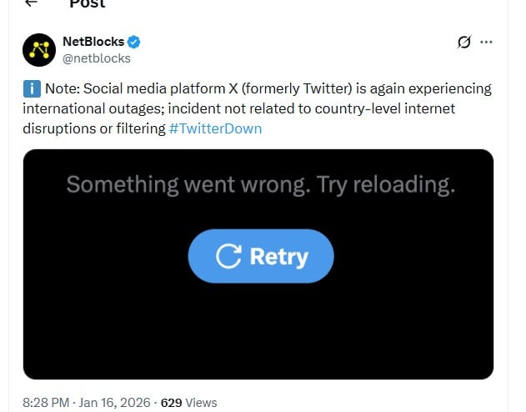The height and width of the screenshot is (412, 526).
Task: Click the blue verified badge
Action: tap(133, 43)
